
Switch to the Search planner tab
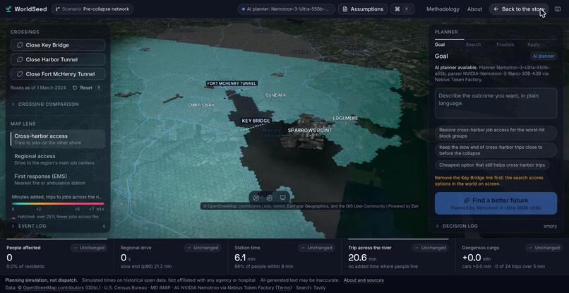473,44
